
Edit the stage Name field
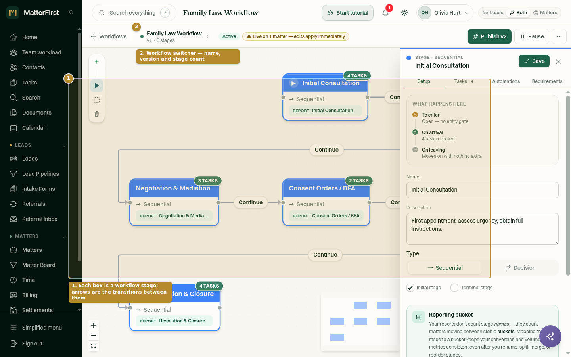(482, 190)
